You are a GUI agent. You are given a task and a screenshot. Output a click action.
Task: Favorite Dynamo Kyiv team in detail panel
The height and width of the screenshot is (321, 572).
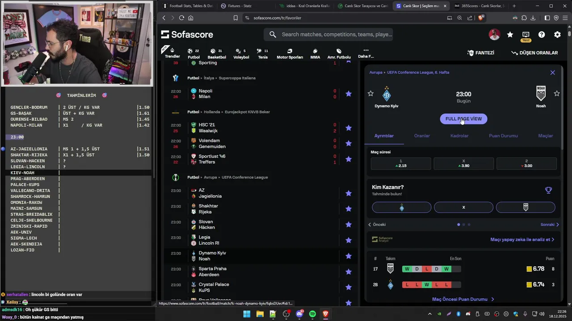370,93
